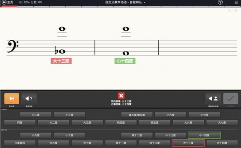Click the first red progress bar segment

click(x=10, y=6)
